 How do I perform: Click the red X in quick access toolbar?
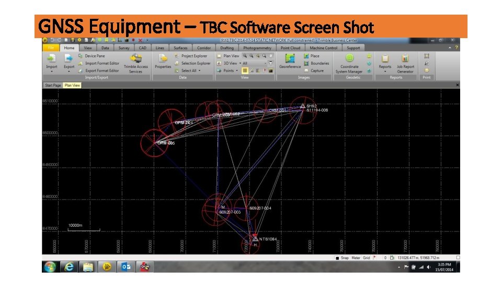pos(140,40)
